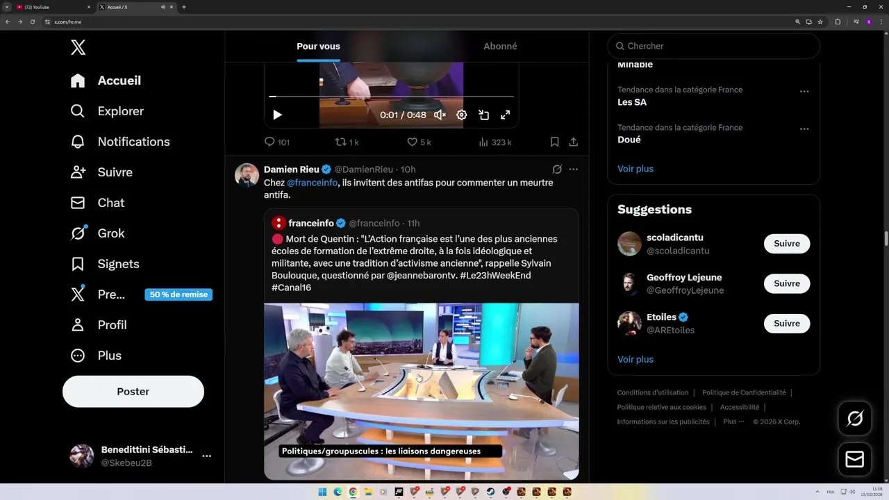
Task: Bookmark the top video post
Action: 554,142
